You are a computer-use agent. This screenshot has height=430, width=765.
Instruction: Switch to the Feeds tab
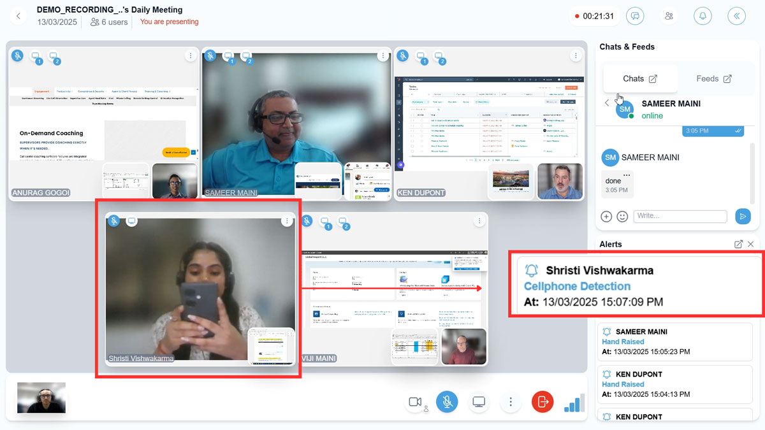713,78
